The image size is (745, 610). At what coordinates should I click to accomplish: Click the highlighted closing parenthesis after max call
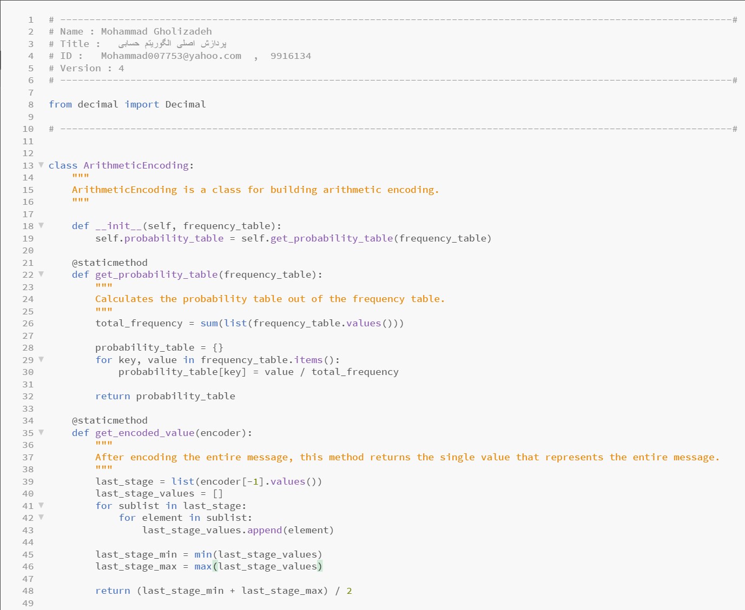click(x=320, y=566)
